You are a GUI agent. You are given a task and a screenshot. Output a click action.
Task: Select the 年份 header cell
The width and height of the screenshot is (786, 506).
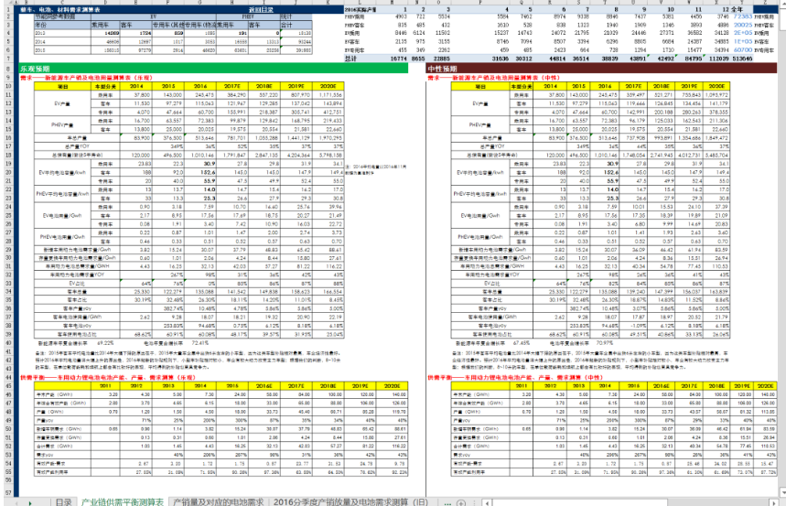click(x=62, y=25)
